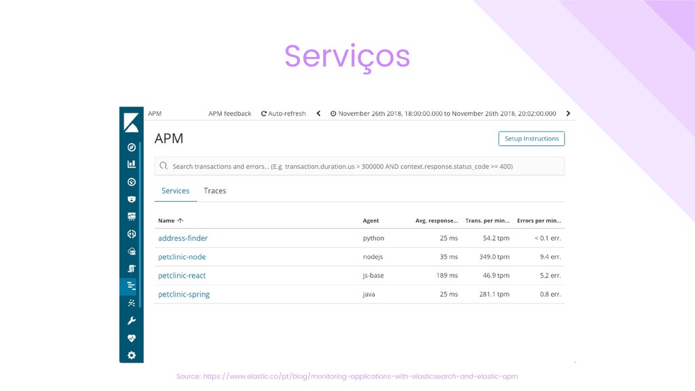This screenshot has width=695, height=391.
Task: Go to next time range with right chevron
Action: pos(568,113)
